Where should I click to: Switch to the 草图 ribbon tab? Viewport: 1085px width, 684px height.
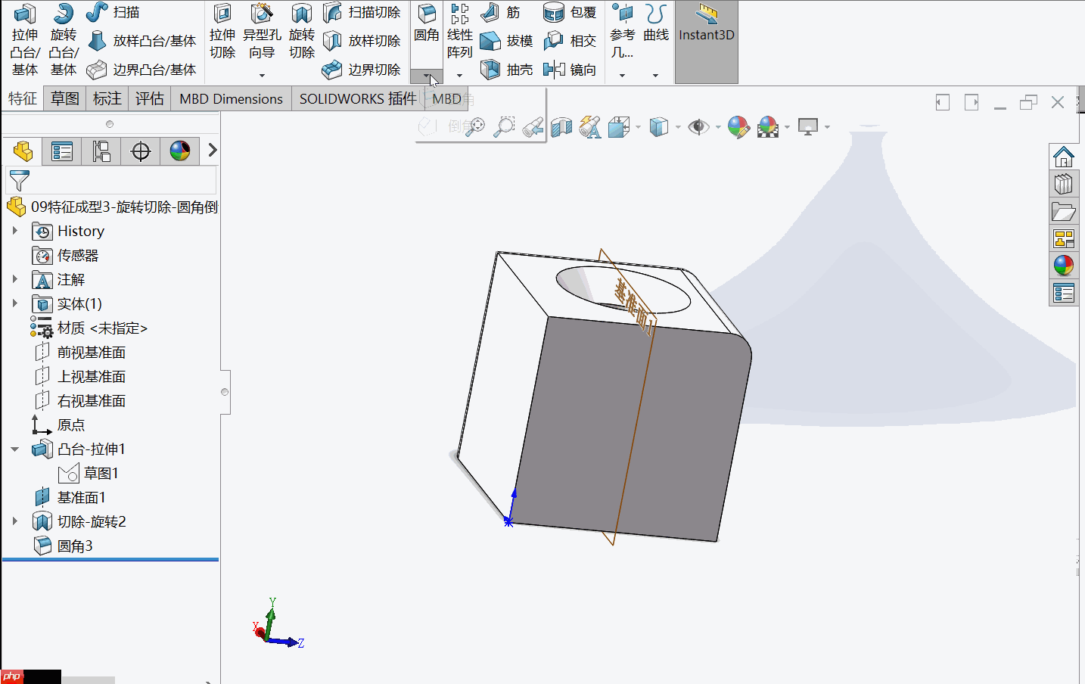coord(64,98)
